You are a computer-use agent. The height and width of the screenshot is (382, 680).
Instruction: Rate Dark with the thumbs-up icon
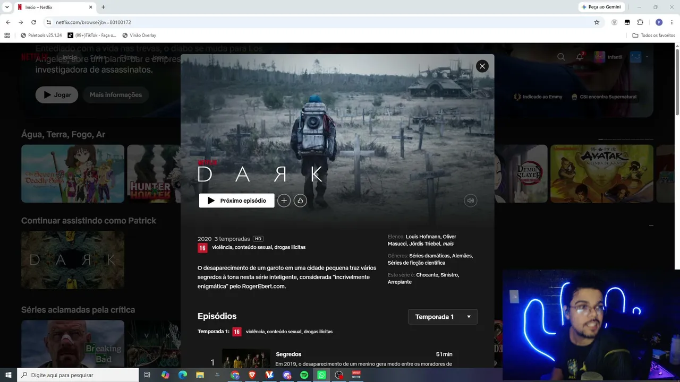tap(300, 201)
